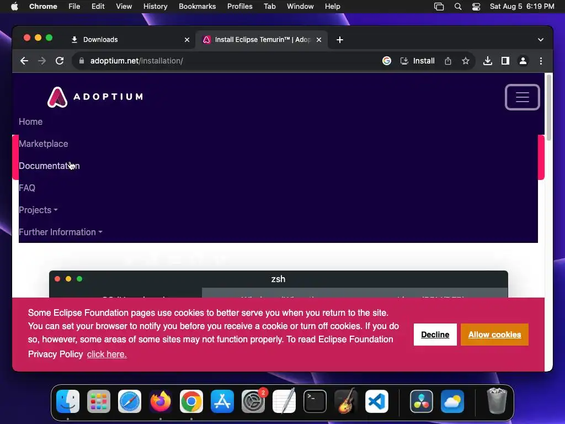The image size is (565, 424).
Task: Open Chrome's three-dot menu
Action: 541,61
